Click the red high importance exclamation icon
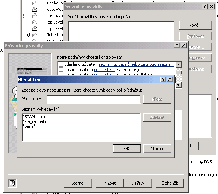218x194 pixels. pos(24,16)
